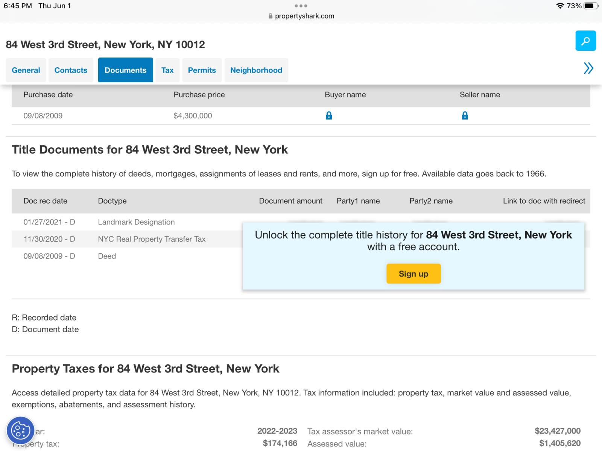Select the Landmark Designation document row
602x451 pixels.
tap(136, 222)
